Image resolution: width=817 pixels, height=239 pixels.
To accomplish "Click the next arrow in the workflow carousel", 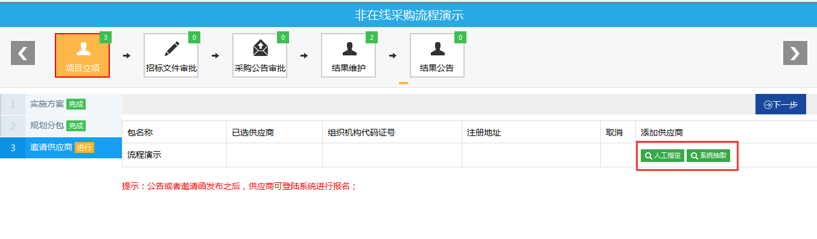I will [x=795, y=53].
